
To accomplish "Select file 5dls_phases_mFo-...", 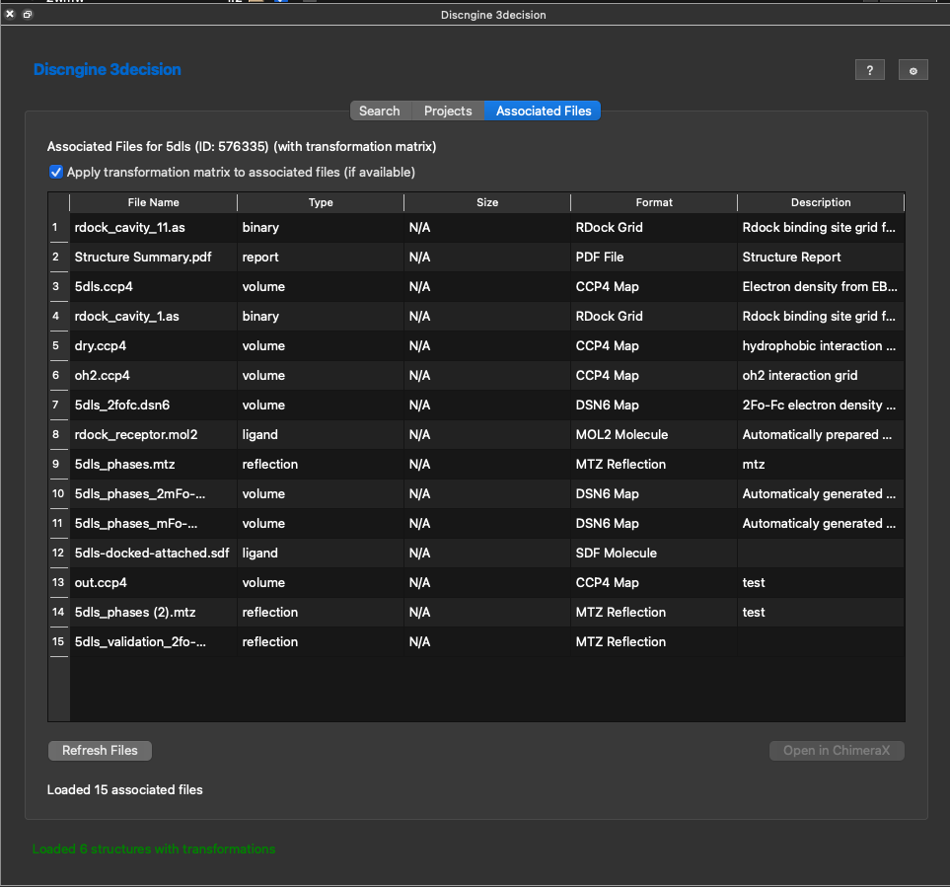I will pyautogui.click(x=153, y=524).
